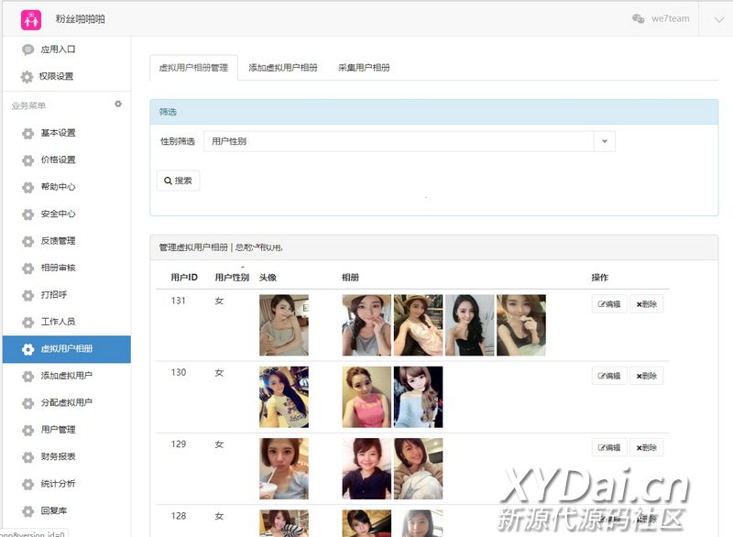Click the pink app logo icon
The image size is (733, 537).
pyautogui.click(x=31, y=18)
